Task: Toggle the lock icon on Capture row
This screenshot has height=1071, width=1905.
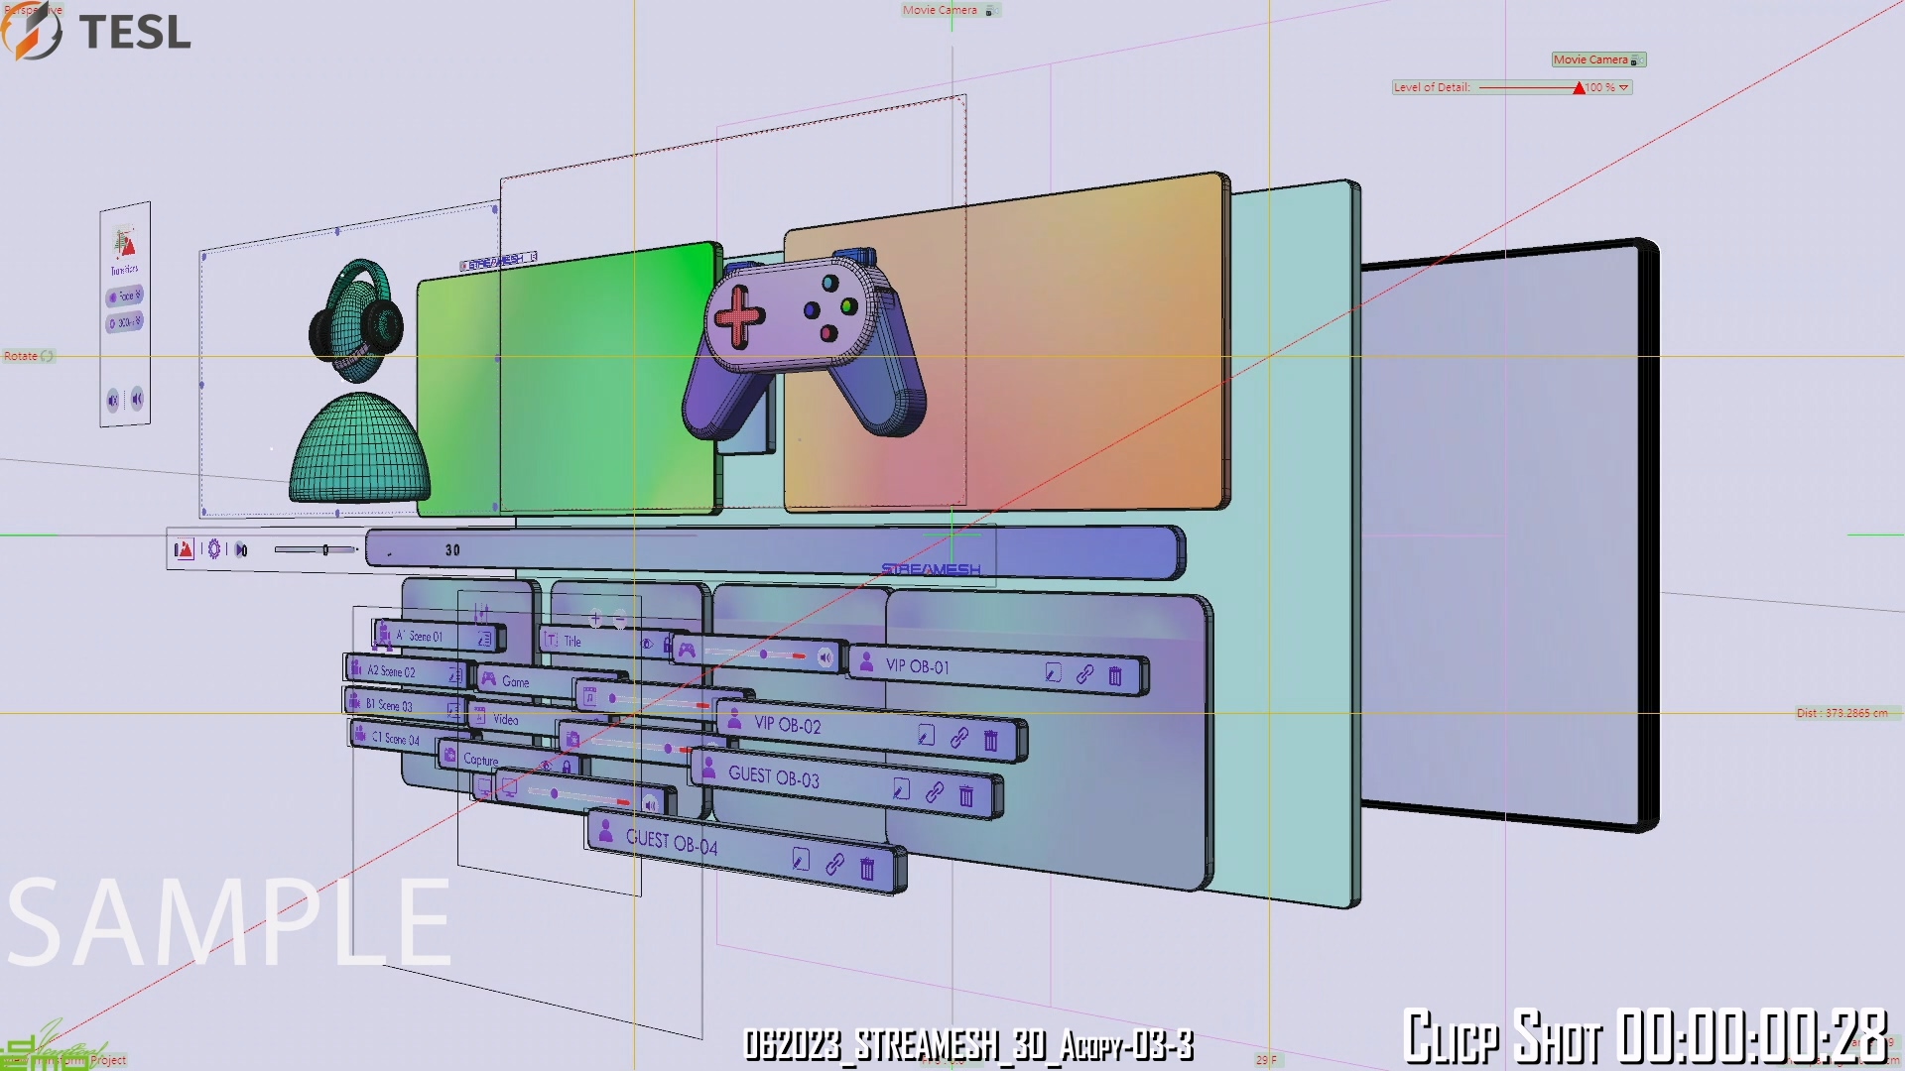Action: click(x=567, y=767)
